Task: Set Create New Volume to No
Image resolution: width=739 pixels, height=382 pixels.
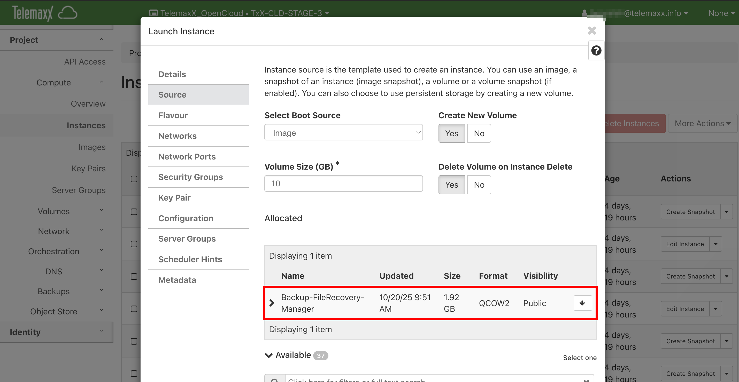Action: click(x=479, y=133)
